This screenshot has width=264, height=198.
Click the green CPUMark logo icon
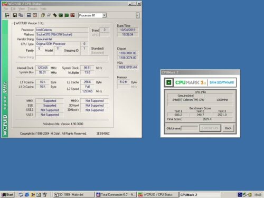pos(169,82)
